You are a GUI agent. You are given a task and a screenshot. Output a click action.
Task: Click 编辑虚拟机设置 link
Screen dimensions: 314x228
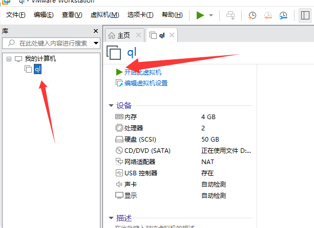145,83
